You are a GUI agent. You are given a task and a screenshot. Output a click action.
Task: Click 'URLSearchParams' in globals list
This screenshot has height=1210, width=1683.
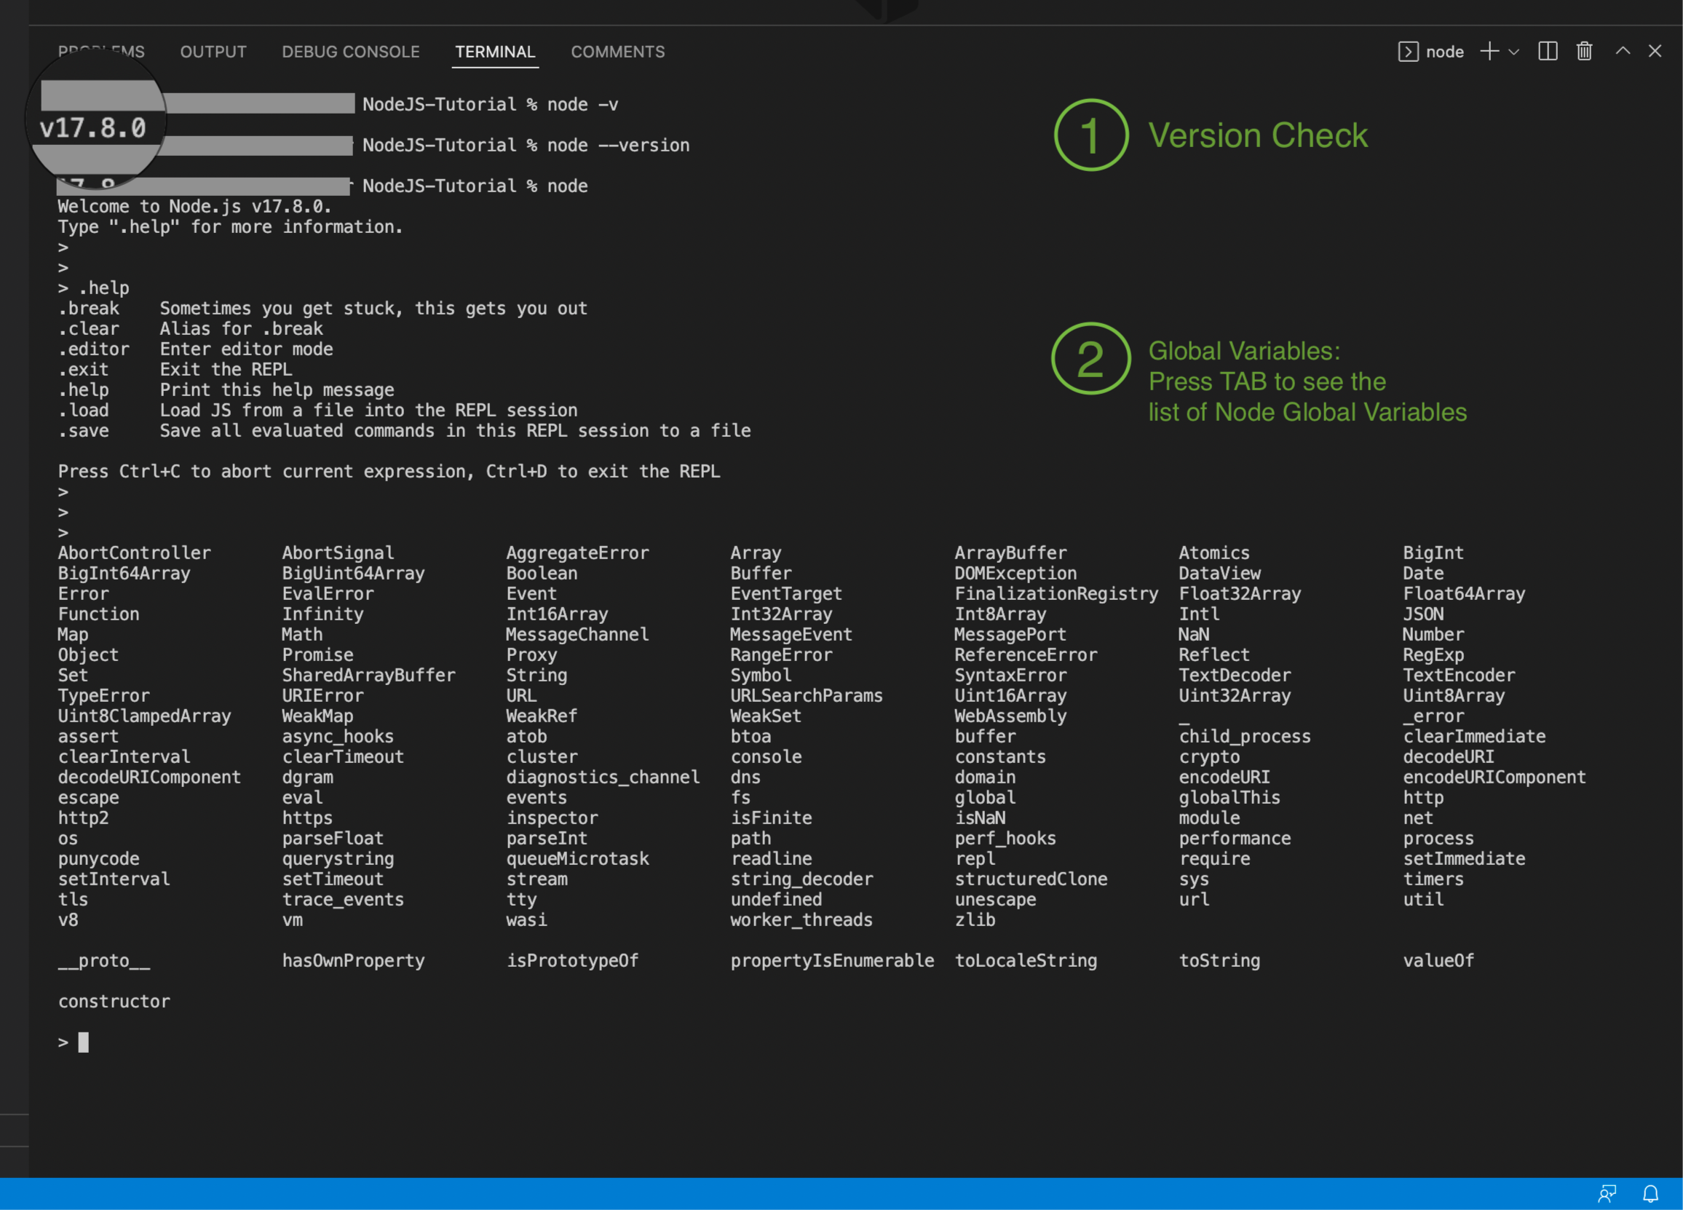[x=806, y=695]
